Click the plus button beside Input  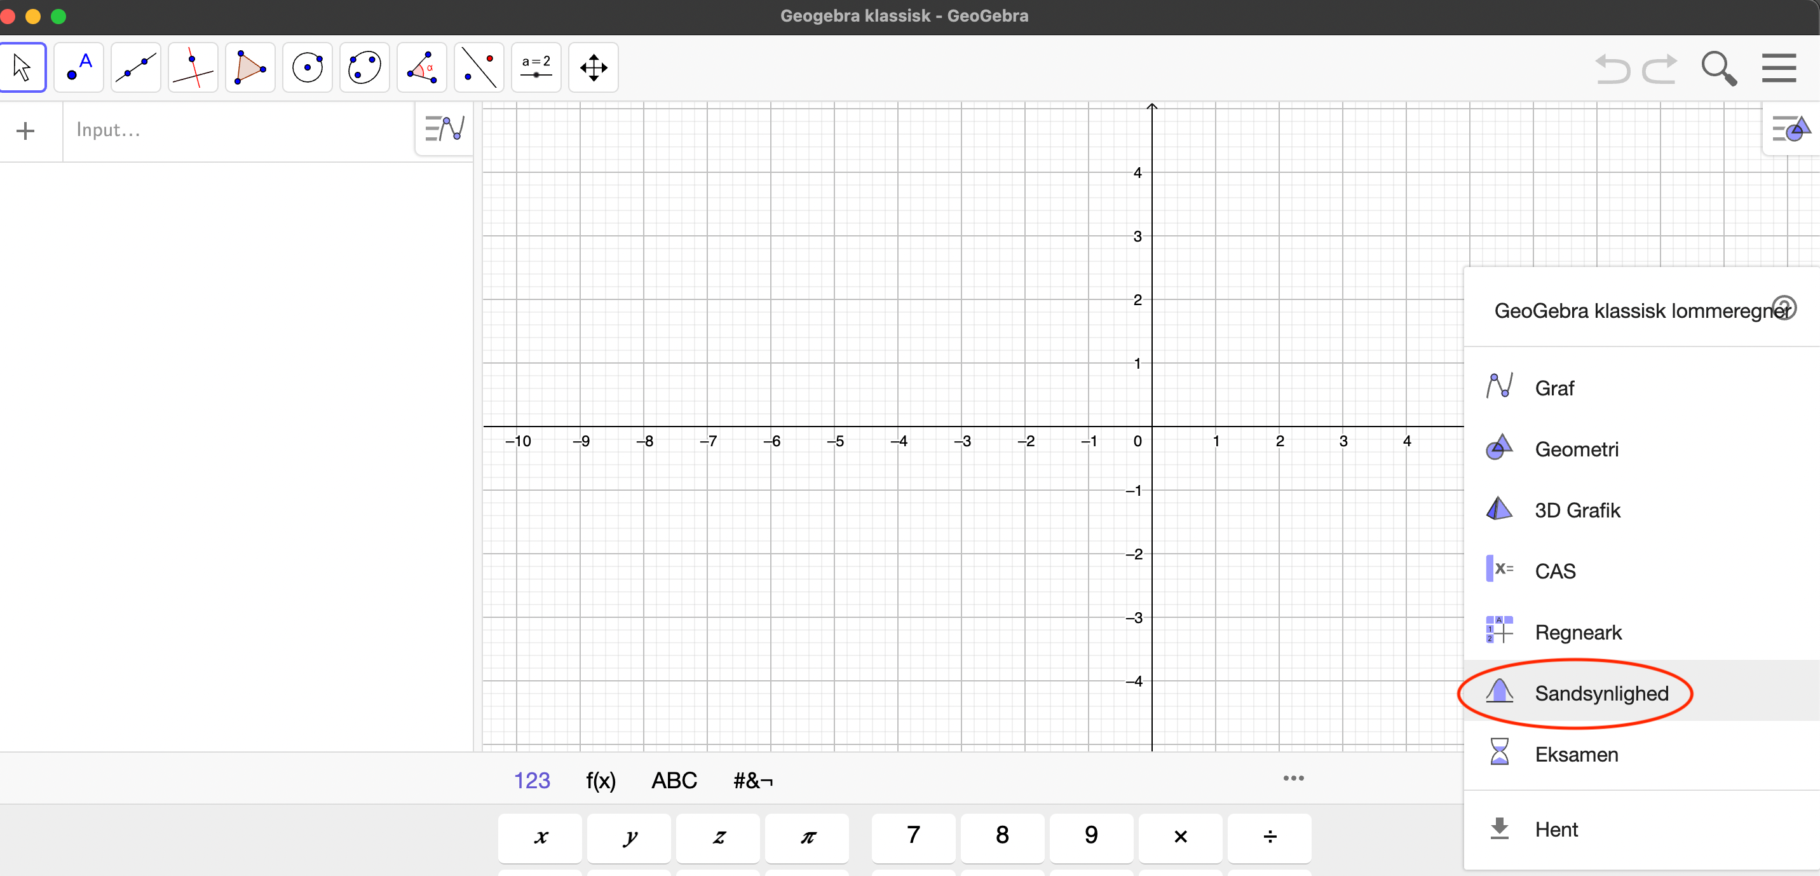coord(25,131)
